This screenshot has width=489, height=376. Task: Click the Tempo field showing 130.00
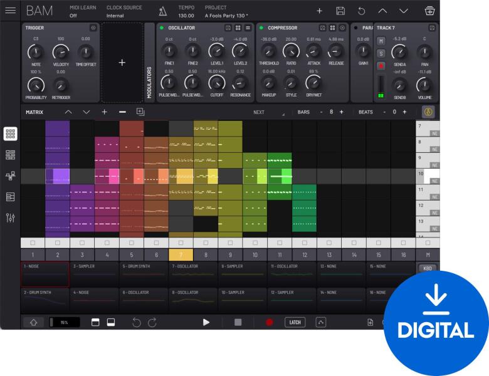pos(186,15)
